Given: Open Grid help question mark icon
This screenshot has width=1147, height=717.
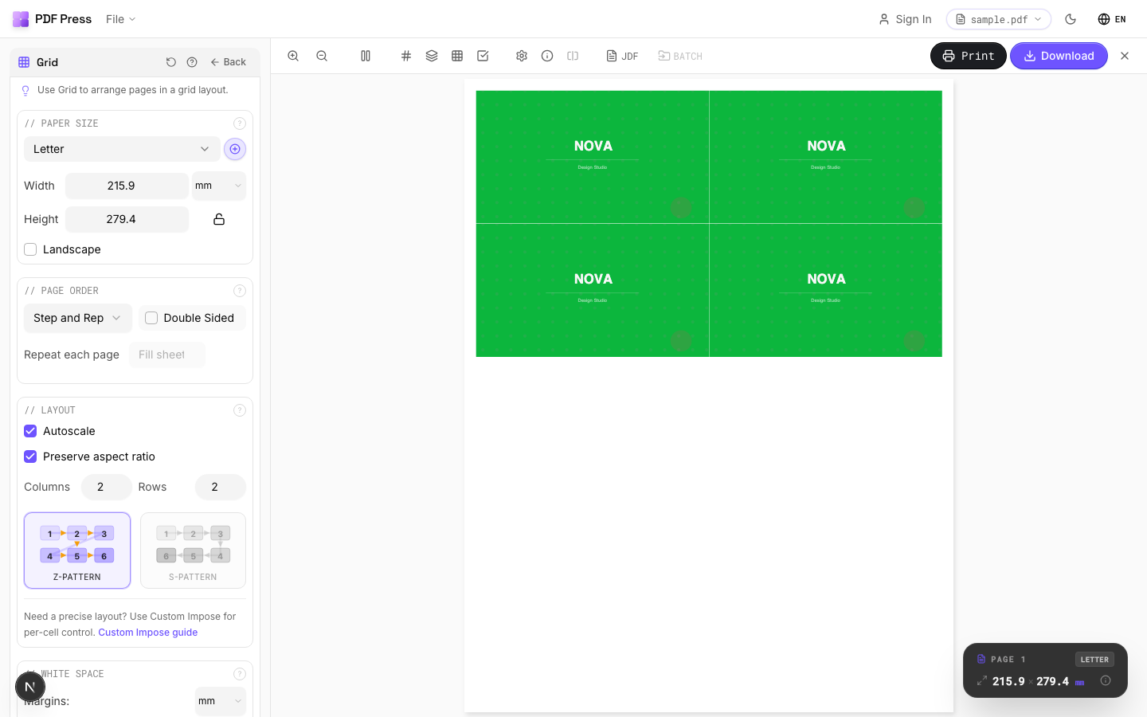Looking at the screenshot, I should coord(192,62).
